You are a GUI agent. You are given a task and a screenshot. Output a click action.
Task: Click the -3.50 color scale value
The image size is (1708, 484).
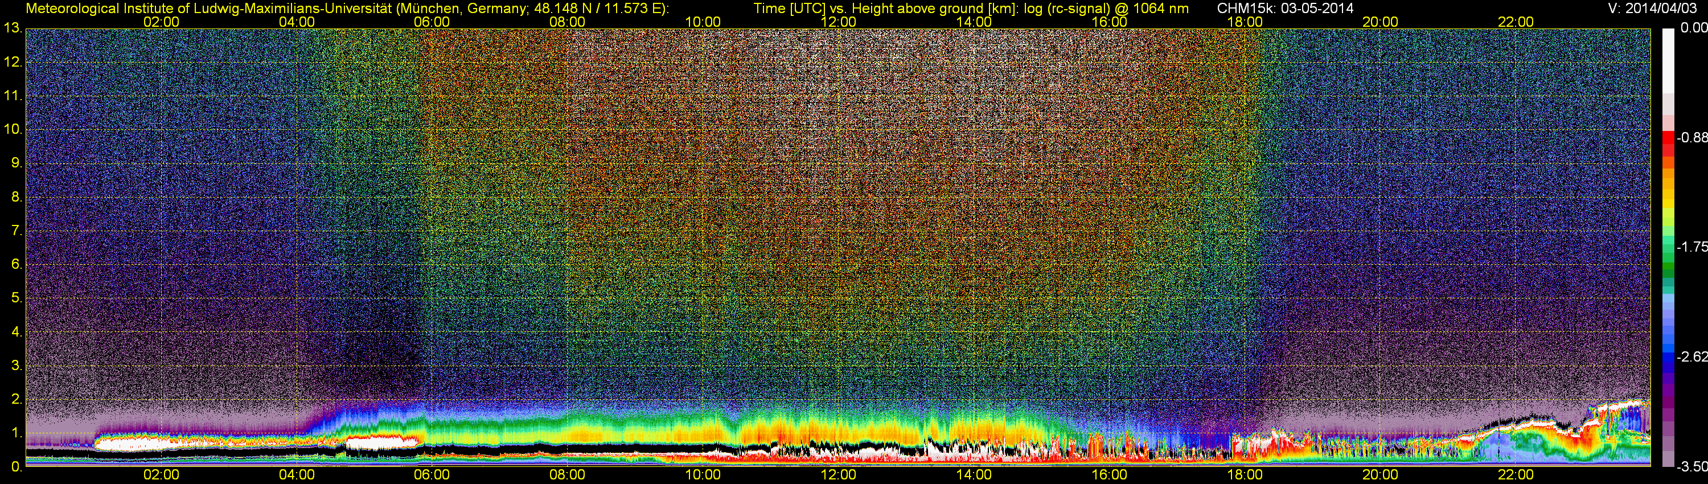click(x=1692, y=467)
